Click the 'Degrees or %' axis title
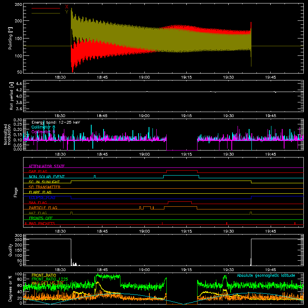This screenshot has width=308, height=308. (10, 288)
